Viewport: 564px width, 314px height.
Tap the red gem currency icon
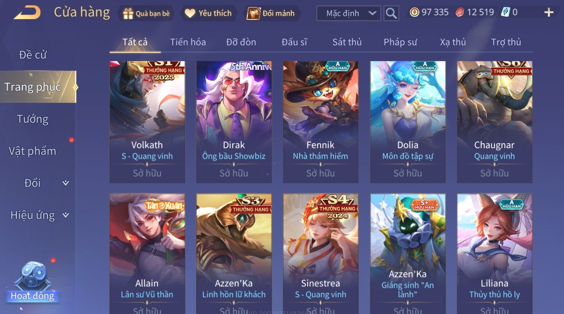point(460,12)
